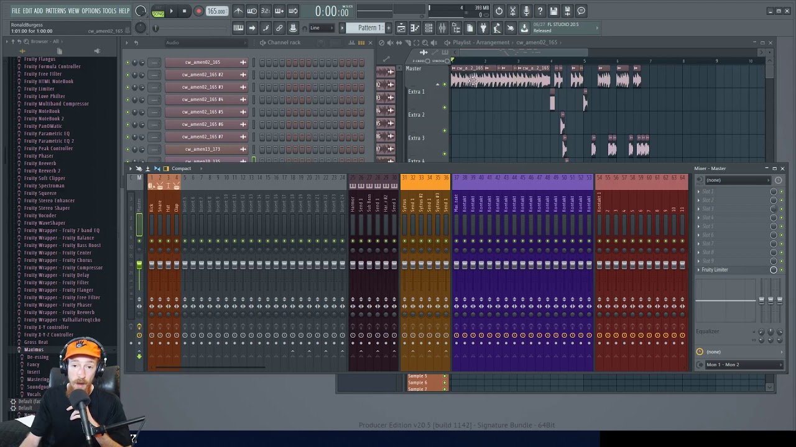Toggle first step of cw_amen02_165 channel

(262, 62)
